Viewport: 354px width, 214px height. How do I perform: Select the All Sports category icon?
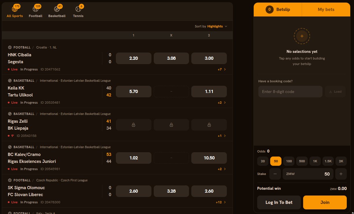pos(15,9)
